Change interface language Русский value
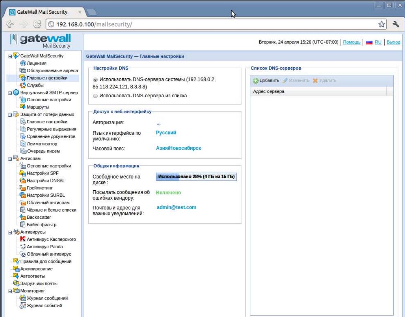 click(166, 133)
